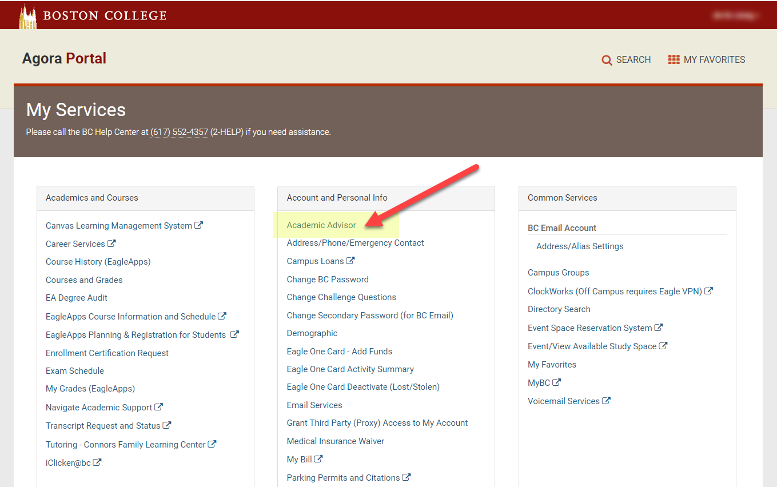Open the Demographic link

[312, 333]
